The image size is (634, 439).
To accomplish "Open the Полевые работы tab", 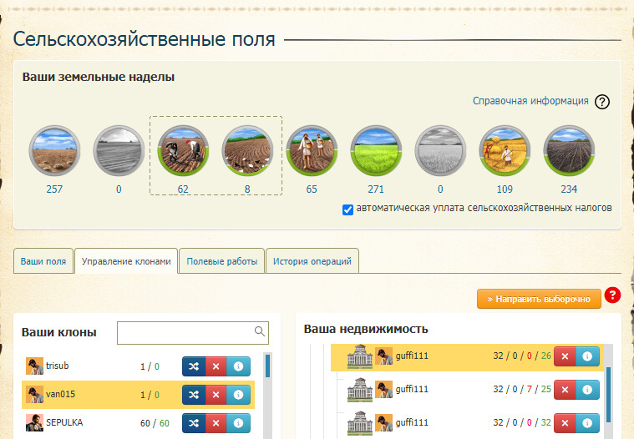I will pyautogui.click(x=221, y=261).
